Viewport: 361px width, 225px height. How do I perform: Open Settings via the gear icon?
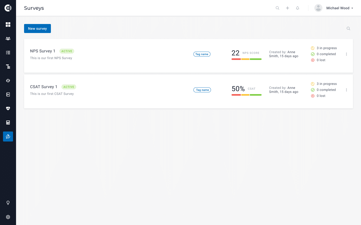point(8,217)
